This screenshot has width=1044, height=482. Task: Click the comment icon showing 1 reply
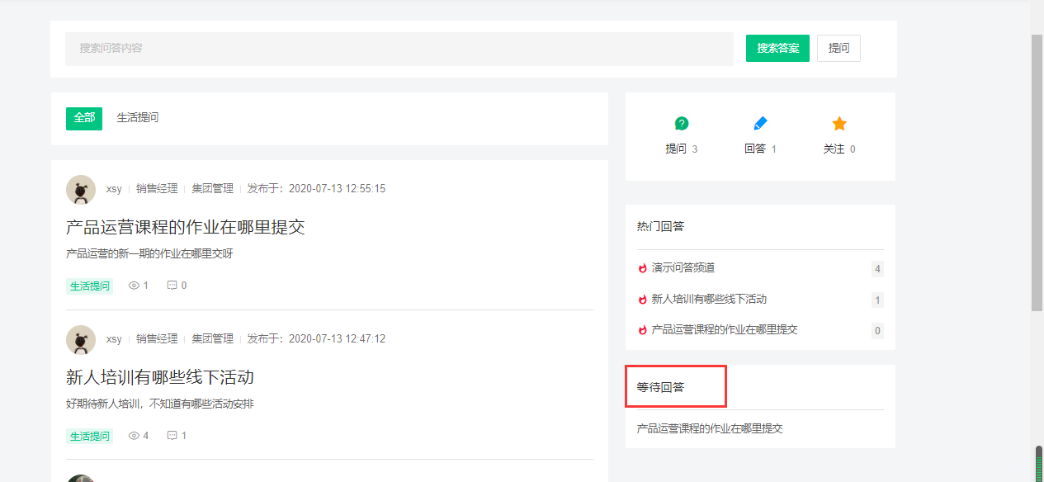tap(172, 436)
